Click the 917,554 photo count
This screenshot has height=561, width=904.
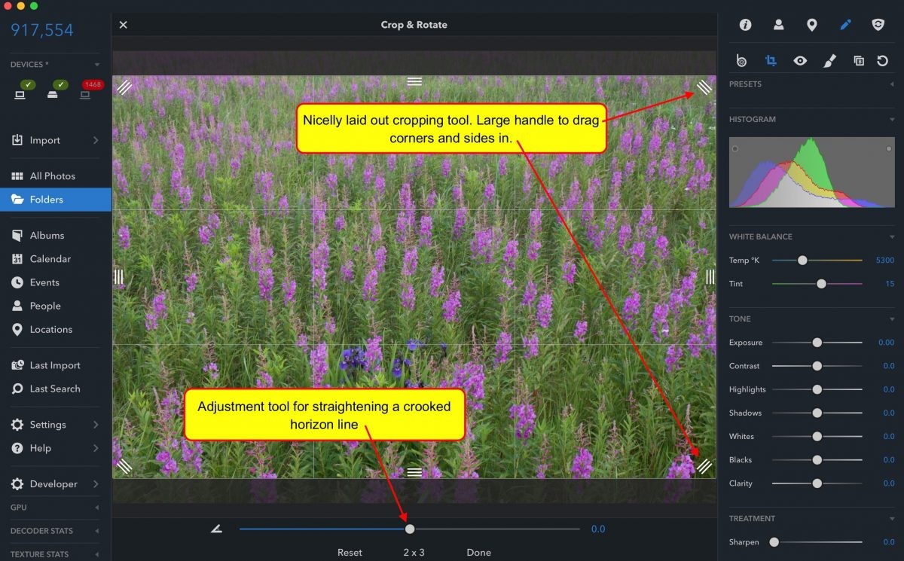pyautogui.click(x=42, y=31)
